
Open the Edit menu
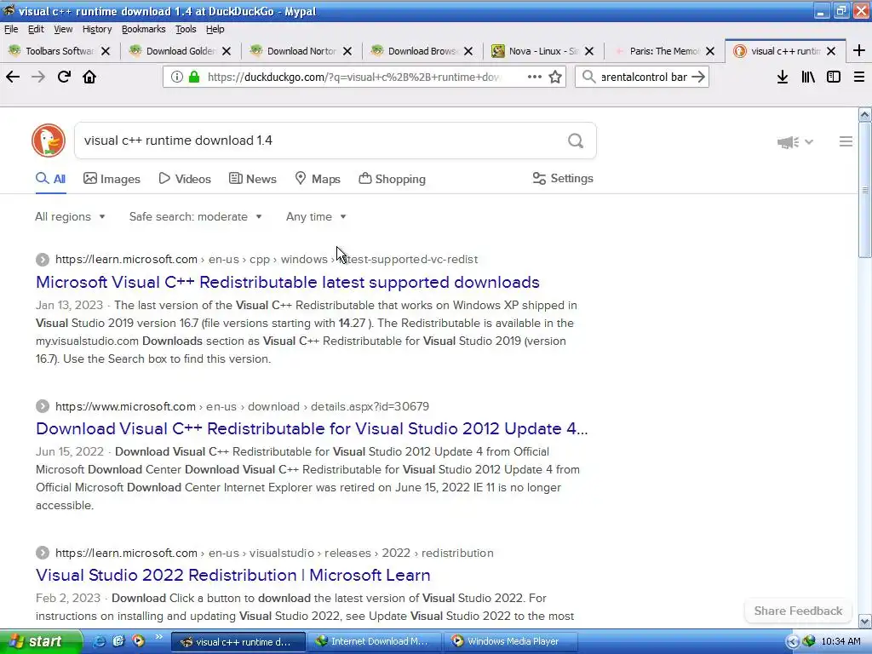tap(36, 29)
